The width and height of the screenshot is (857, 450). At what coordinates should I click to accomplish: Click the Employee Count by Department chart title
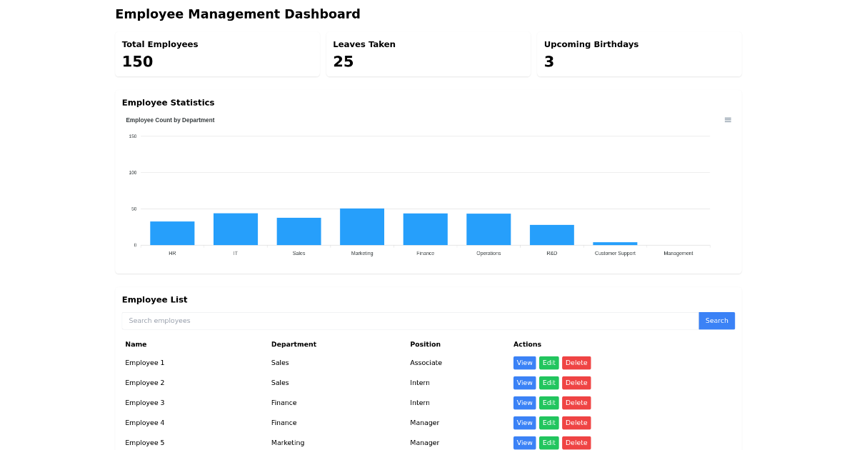(170, 120)
